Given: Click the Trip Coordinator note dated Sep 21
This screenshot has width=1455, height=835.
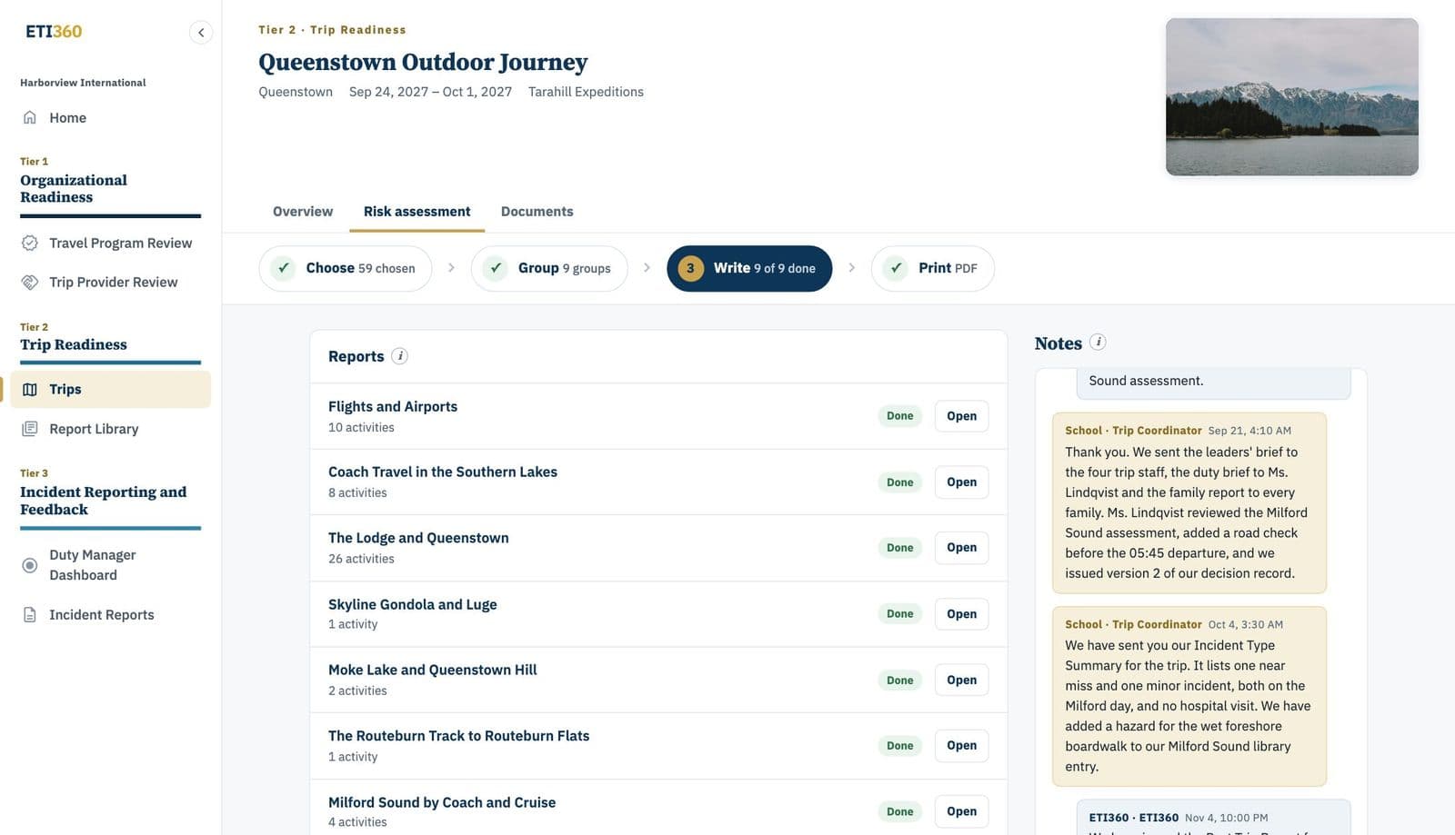Looking at the screenshot, I should coord(1189,502).
